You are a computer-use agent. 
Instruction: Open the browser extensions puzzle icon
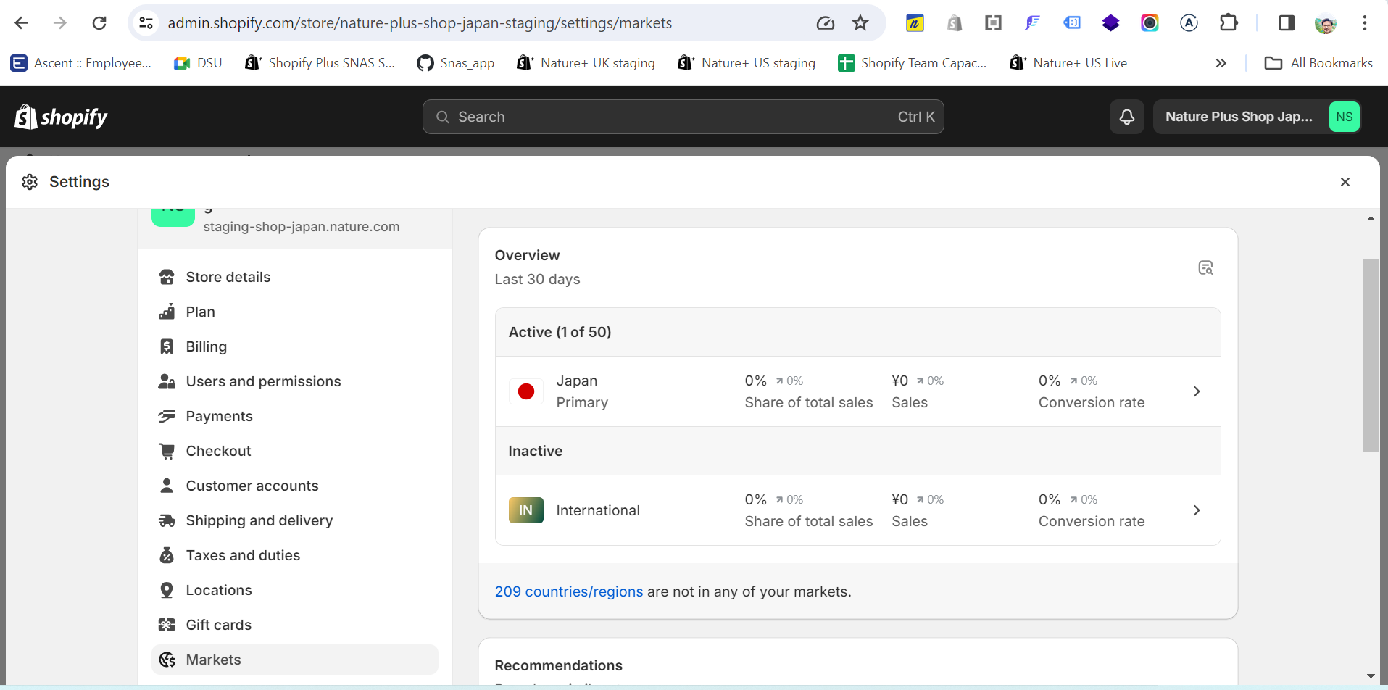click(1229, 23)
